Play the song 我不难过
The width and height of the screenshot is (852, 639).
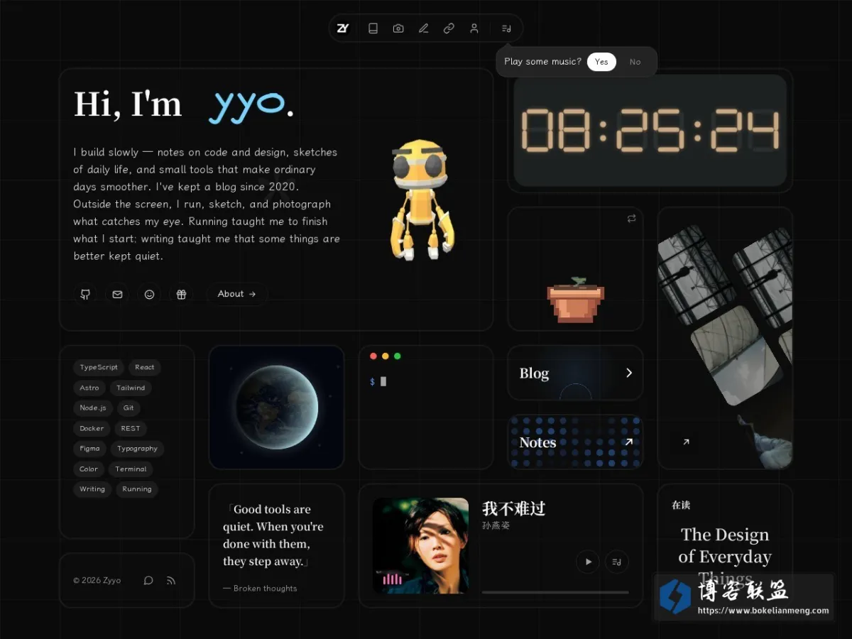(x=588, y=562)
